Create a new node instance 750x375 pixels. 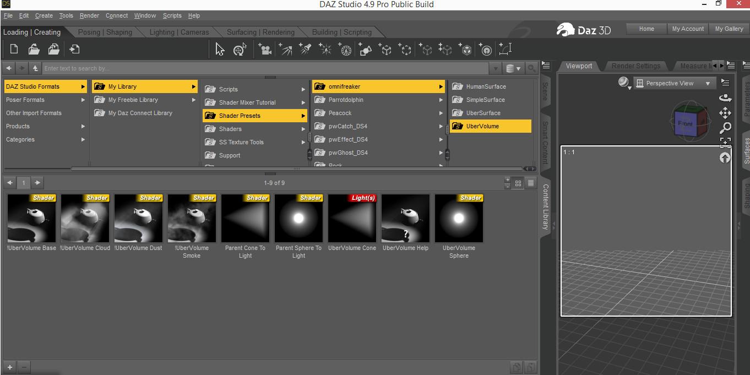pos(445,50)
